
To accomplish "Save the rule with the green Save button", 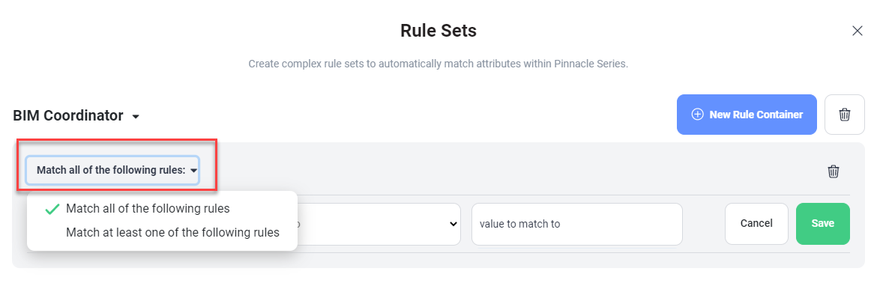I will pyautogui.click(x=823, y=224).
